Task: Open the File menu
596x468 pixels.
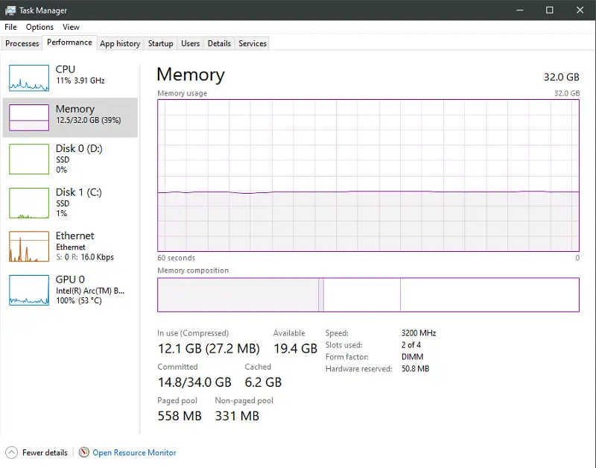Action: pyautogui.click(x=10, y=27)
